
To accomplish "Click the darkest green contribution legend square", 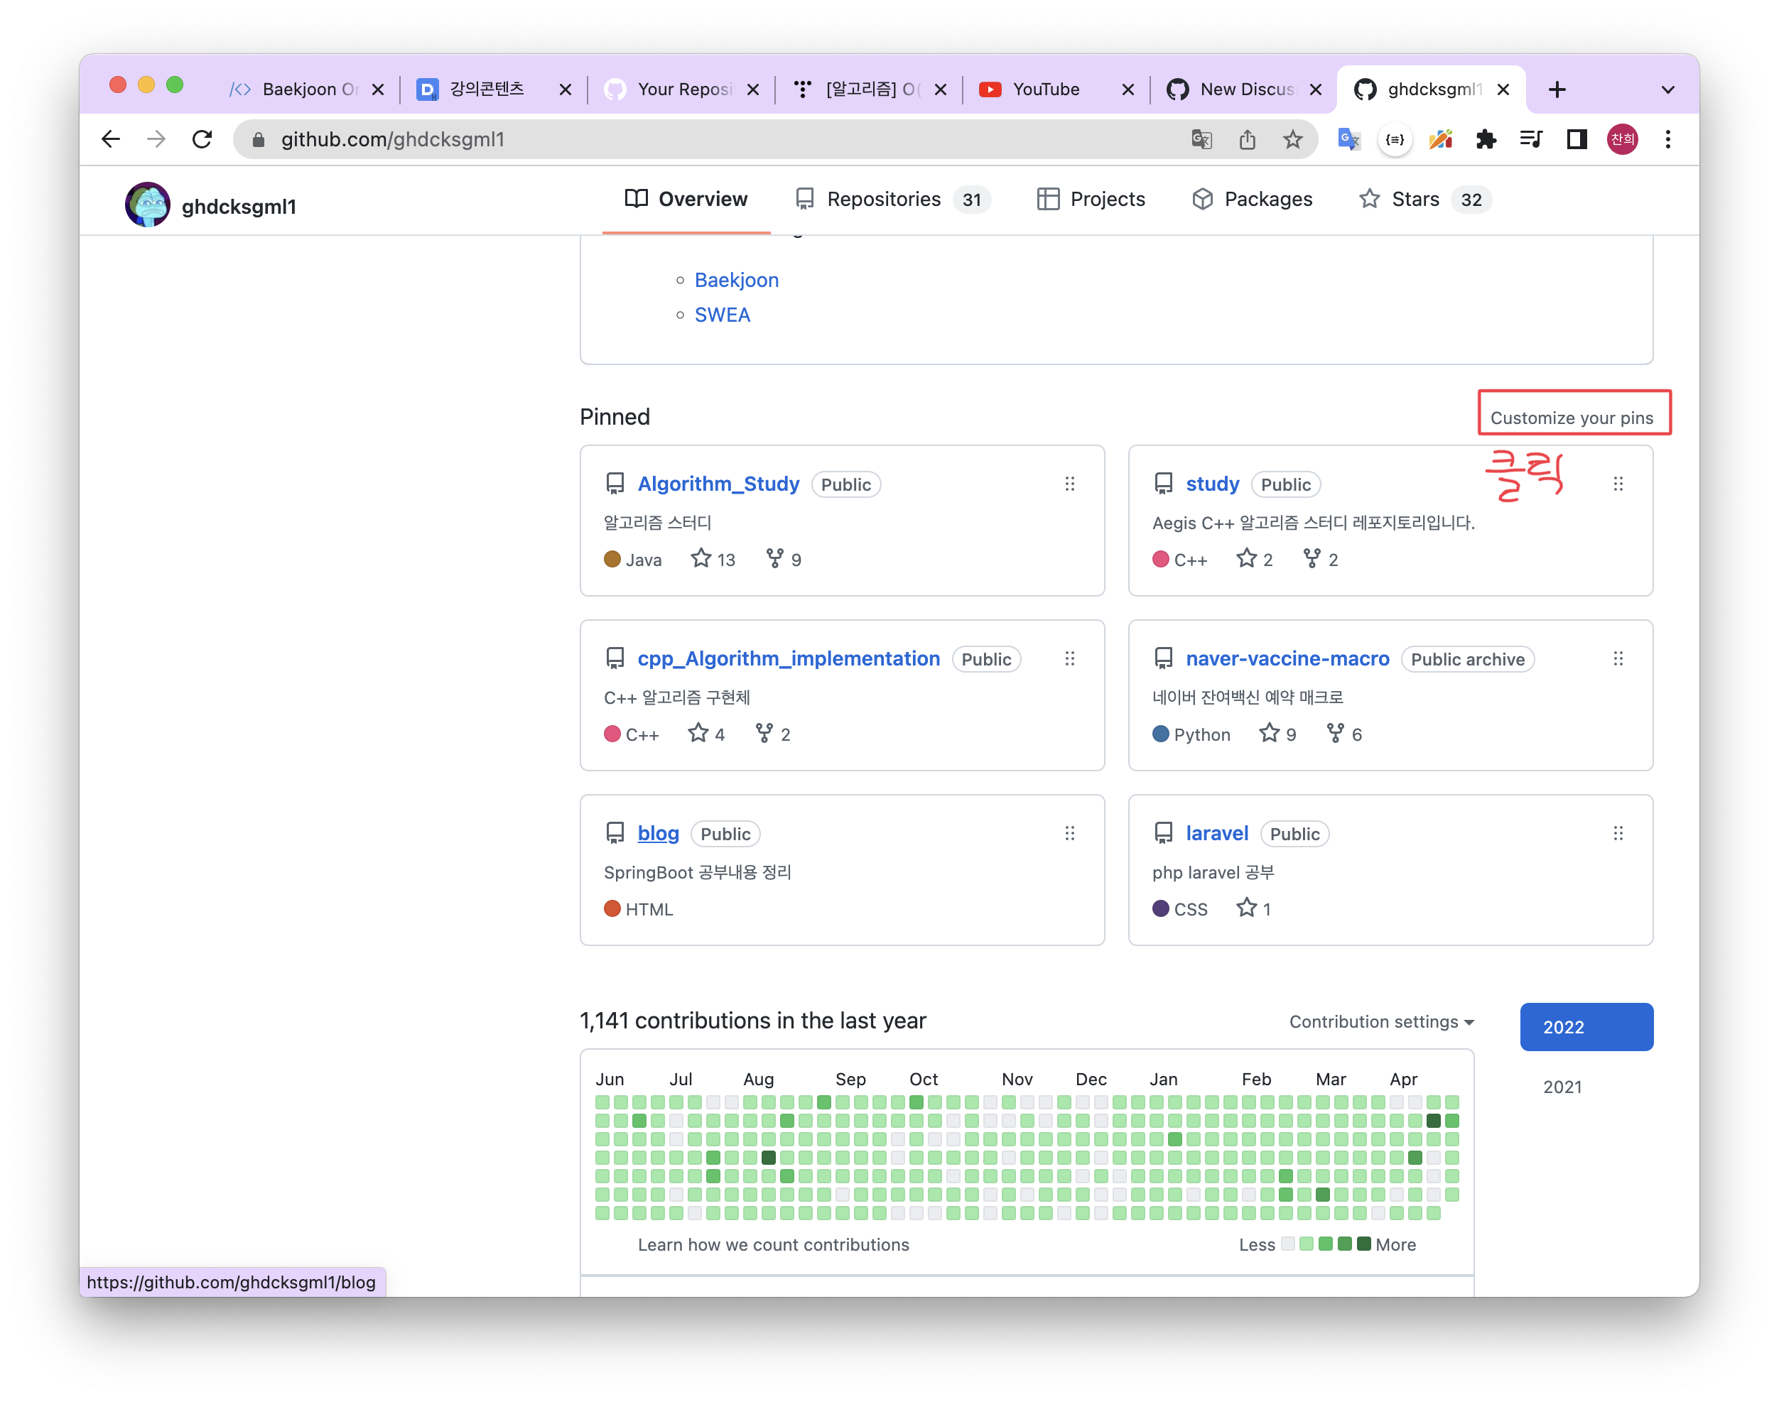I will tap(1363, 1244).
